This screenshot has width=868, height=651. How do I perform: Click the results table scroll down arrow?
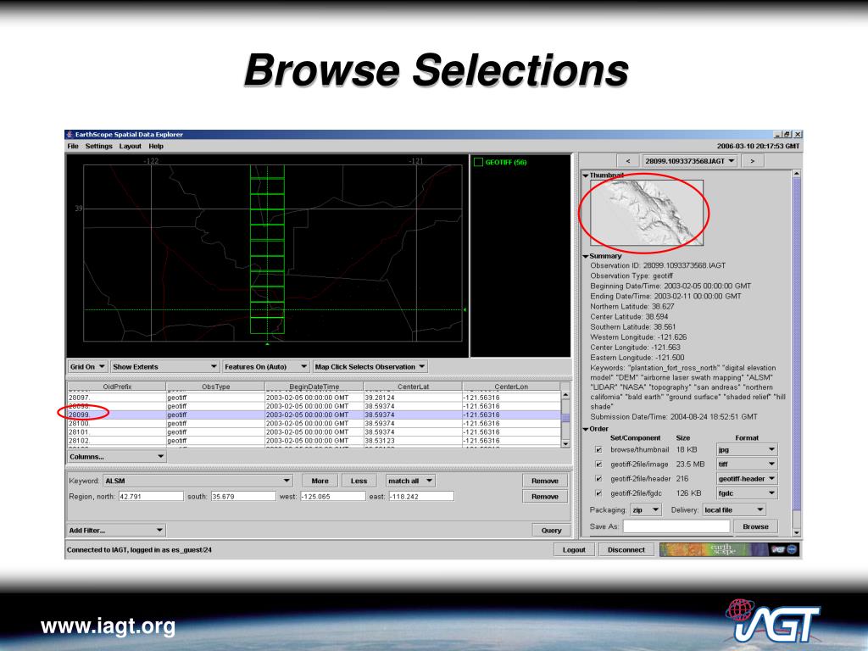pyautogui.click(x=565, y=443)
